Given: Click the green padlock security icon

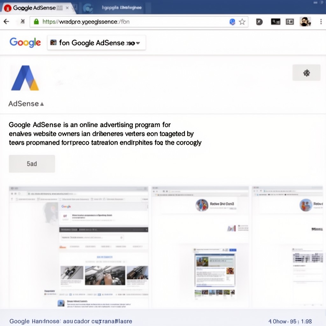Looking at the screenshot, I should point(36,22).
